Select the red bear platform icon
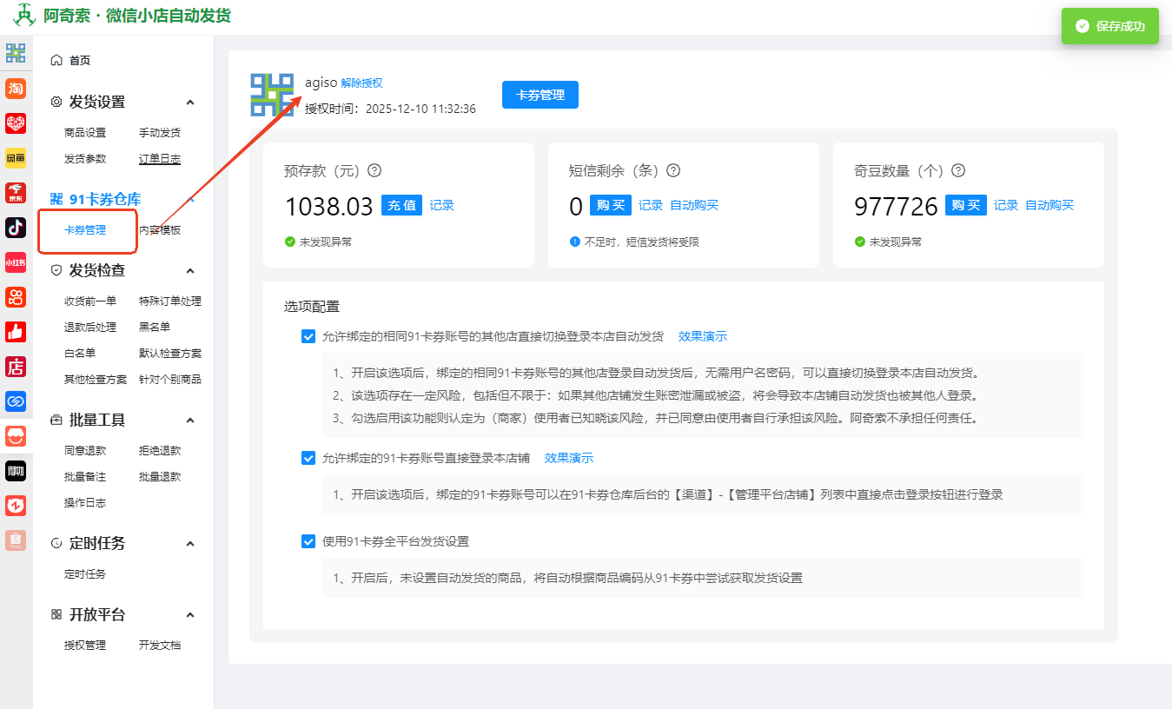Viewport: 1172px width, 709px height. point(16,506)
